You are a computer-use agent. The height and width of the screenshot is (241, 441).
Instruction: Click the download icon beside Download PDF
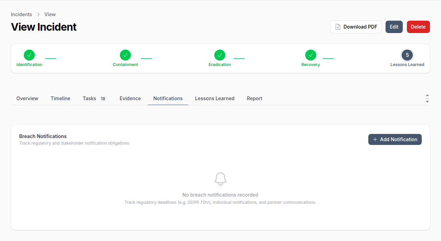click(338, 27)
